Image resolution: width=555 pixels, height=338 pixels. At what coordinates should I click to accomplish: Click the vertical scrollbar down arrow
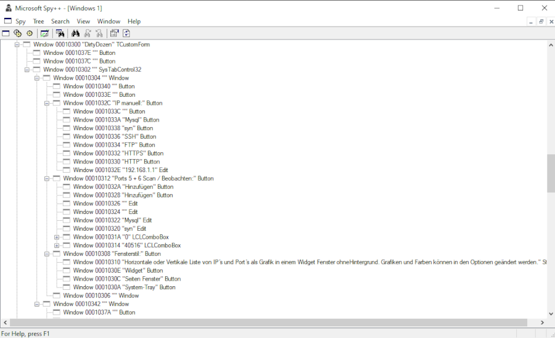coord(551,313)
